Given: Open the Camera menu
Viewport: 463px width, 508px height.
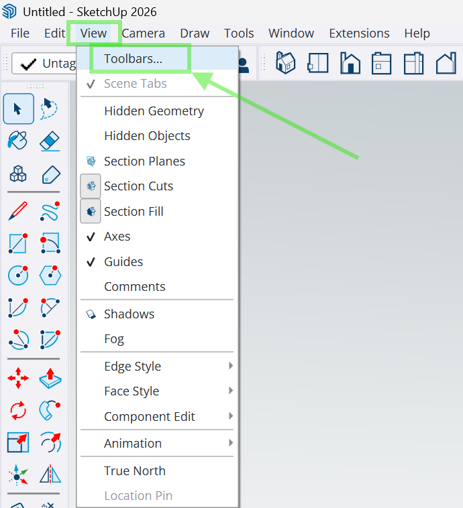Looking at the screenshot, I should click(x=143, y=34).
